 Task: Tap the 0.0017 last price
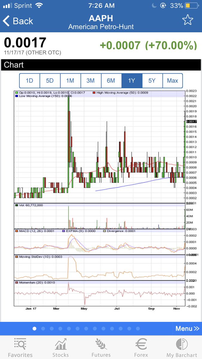click(25, 42)
